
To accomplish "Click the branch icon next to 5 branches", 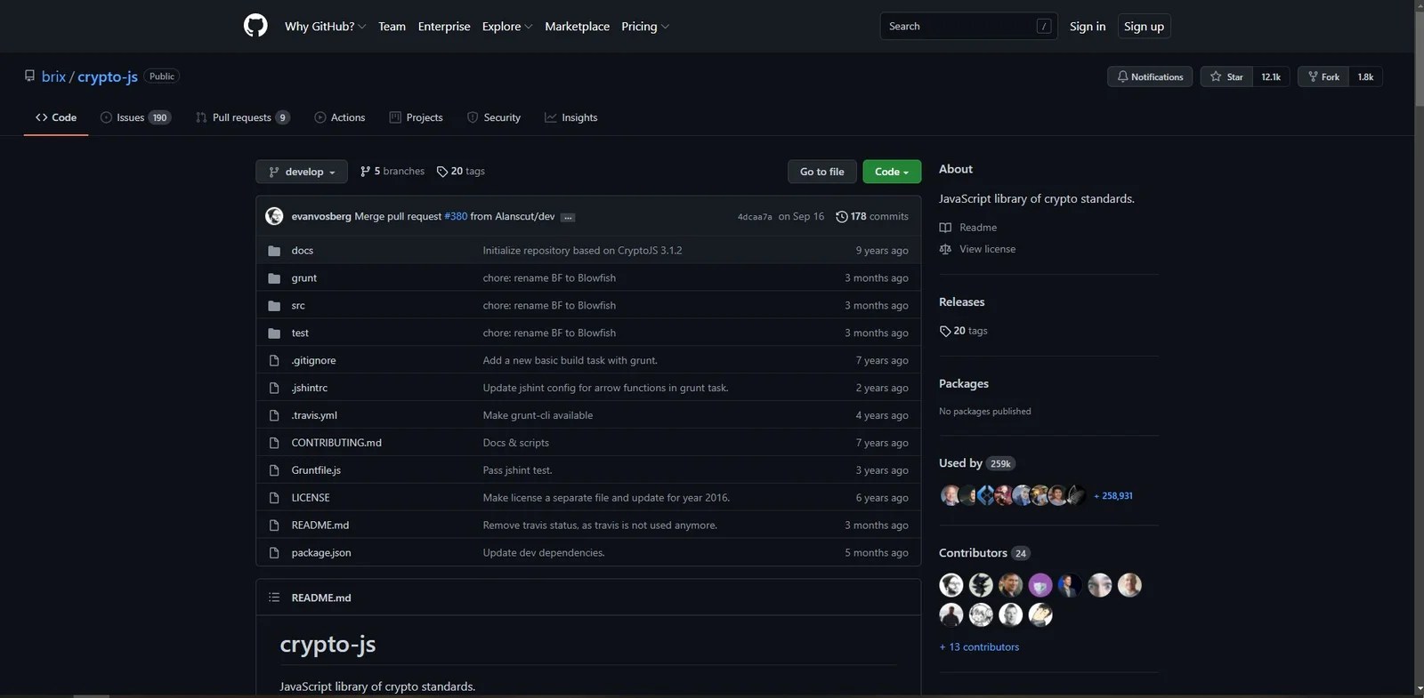I will pos(365,172).
